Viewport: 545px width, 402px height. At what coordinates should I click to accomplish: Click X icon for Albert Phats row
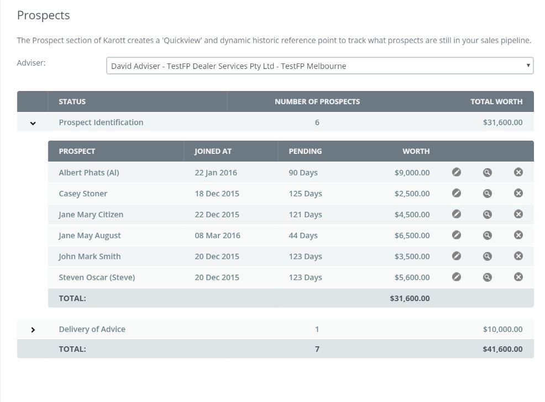[x=518, y=172]
